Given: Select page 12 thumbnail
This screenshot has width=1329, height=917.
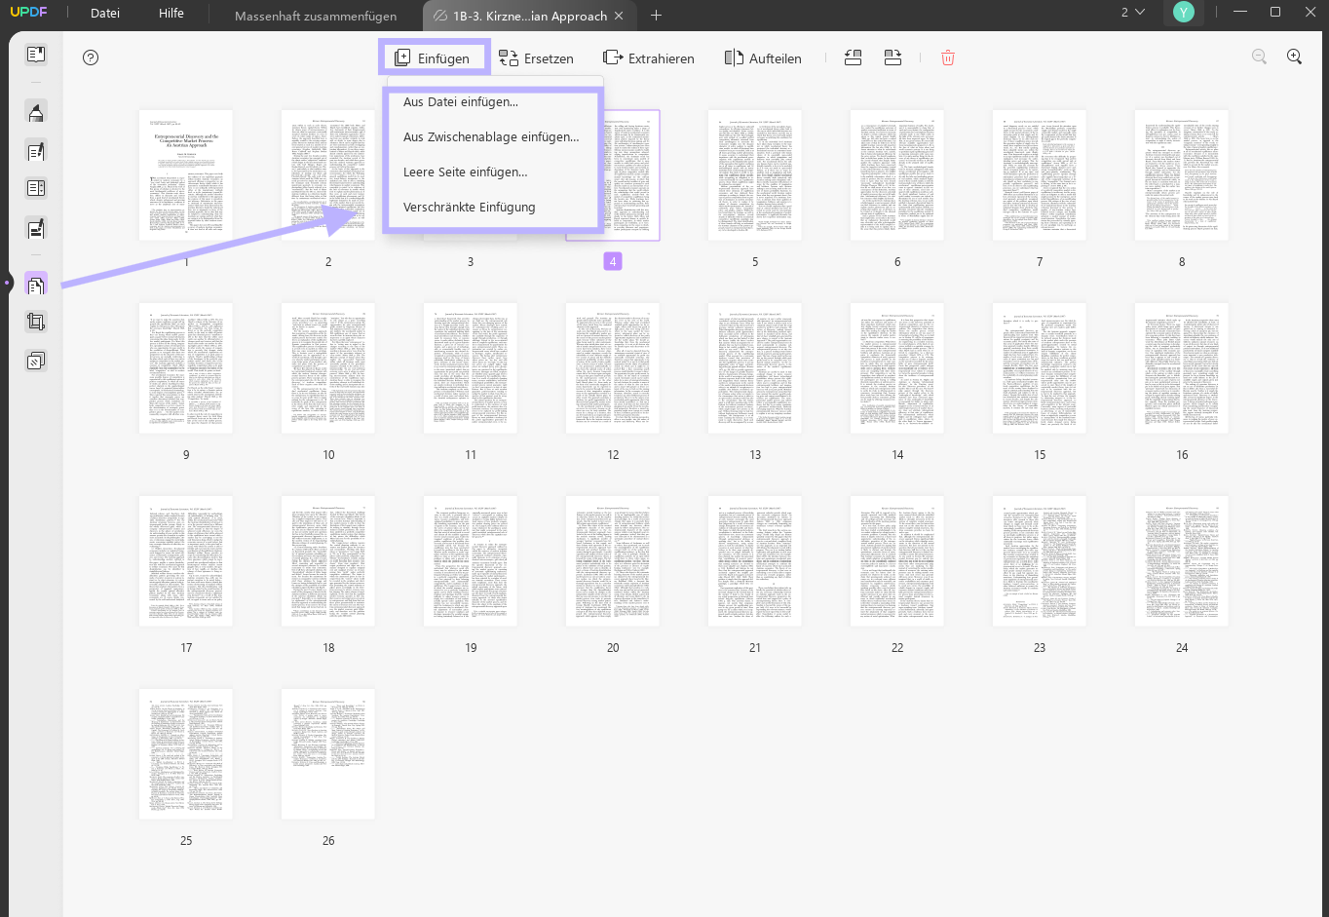Looking at the screenshot, I should 613,367.
